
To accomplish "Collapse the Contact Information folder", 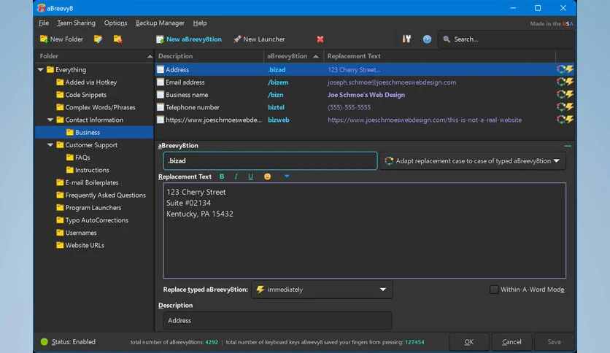I will (50, 120).
